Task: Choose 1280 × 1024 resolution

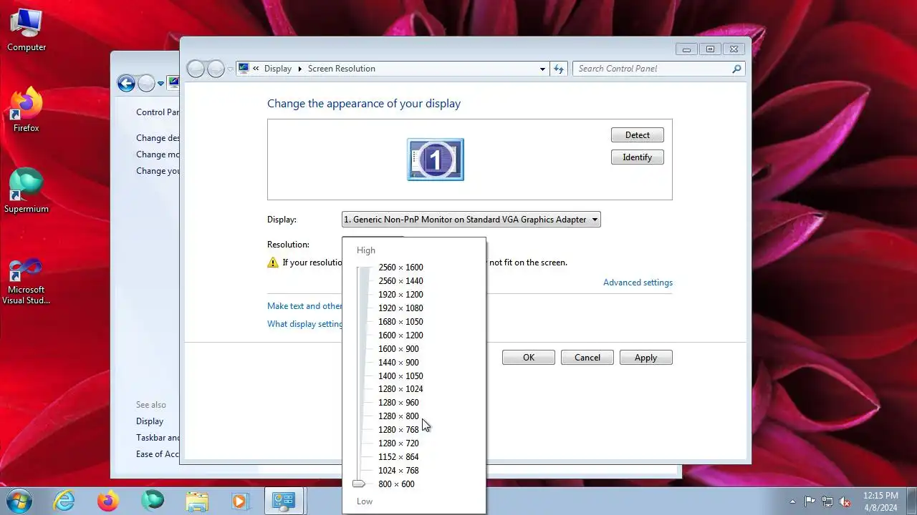Action: (400, 389)
